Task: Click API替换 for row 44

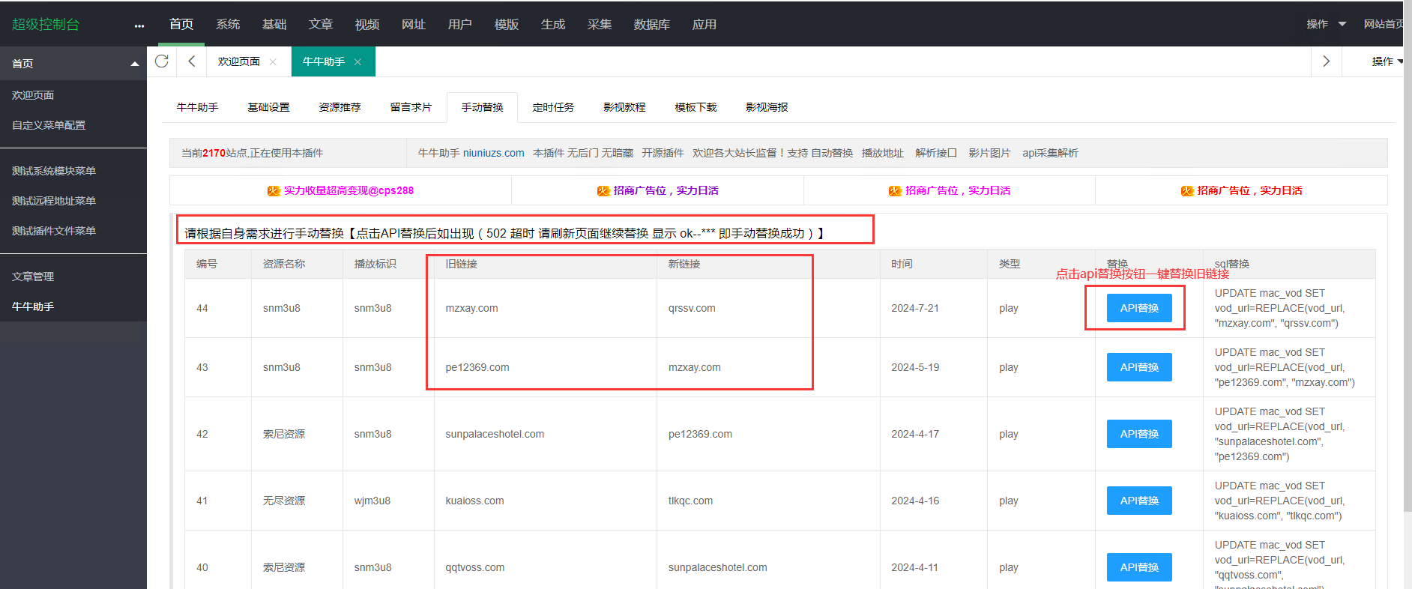Action: [1139, 308]
